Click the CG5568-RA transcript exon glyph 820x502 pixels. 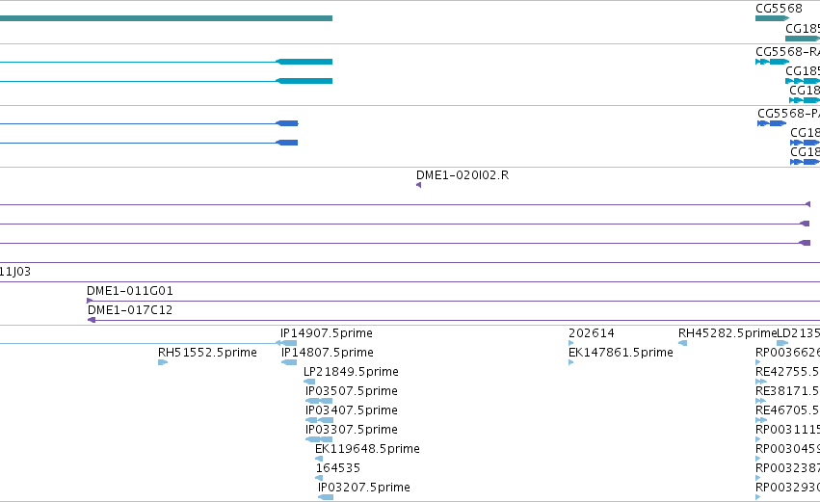pos(772,62)
